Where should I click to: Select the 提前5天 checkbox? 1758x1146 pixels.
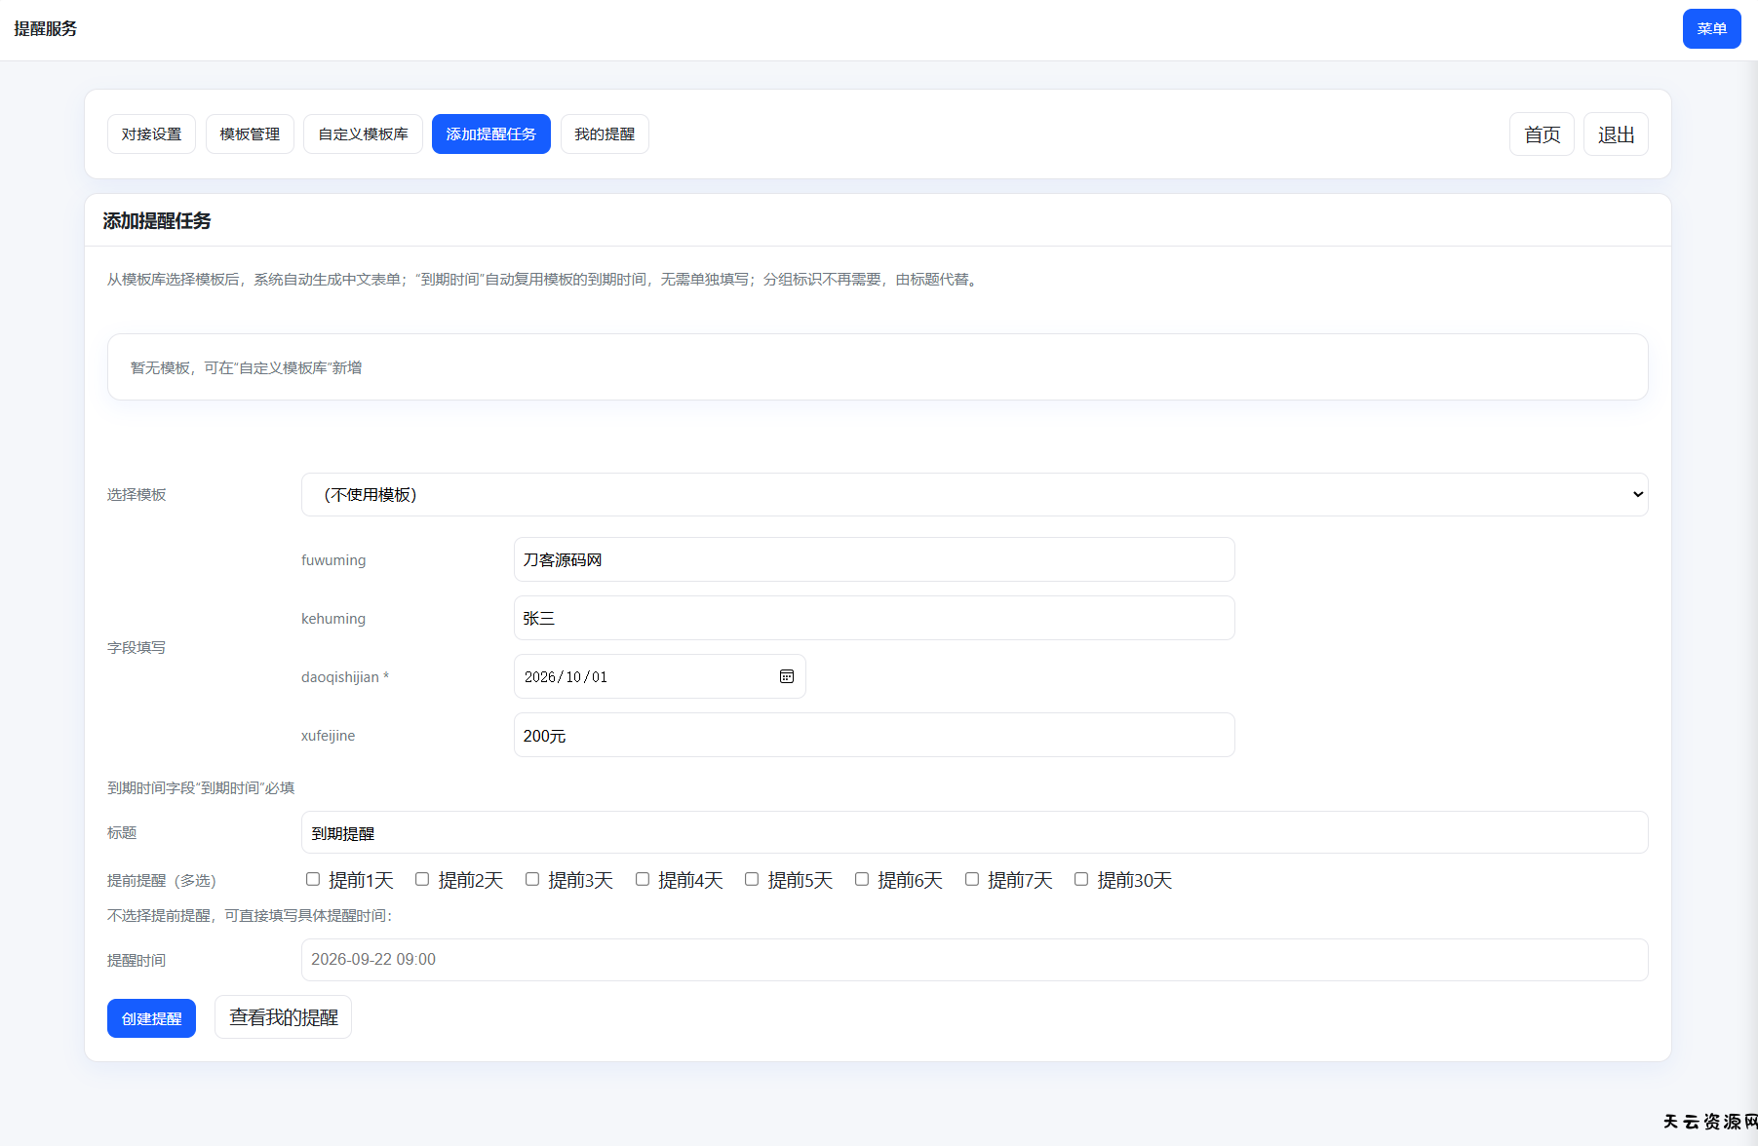(x=752, y=879)
